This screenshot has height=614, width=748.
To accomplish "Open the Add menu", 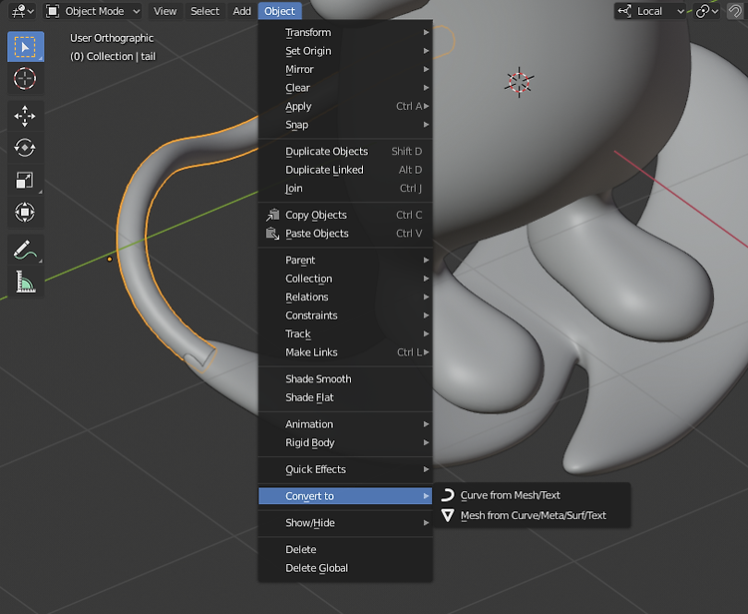I will [x=242, y=11].
